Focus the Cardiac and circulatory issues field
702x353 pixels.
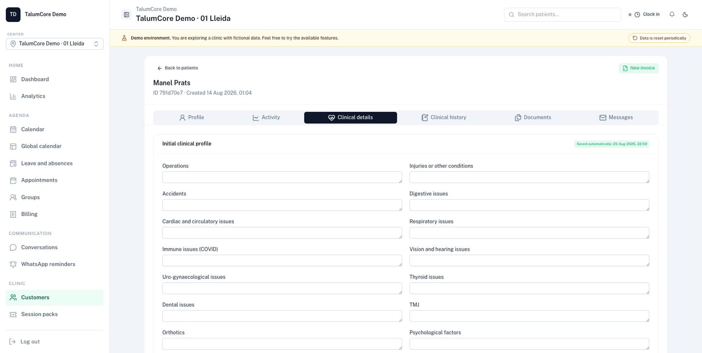(282, 233)
